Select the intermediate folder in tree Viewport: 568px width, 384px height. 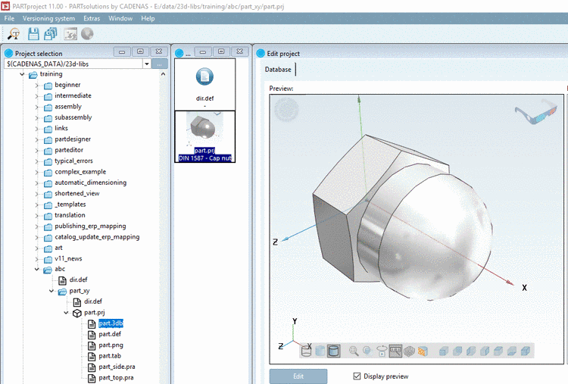point(73,95)
